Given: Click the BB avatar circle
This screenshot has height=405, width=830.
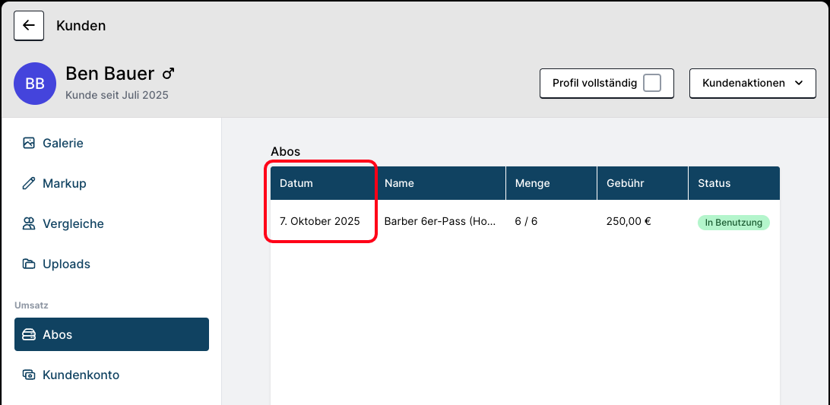Looking at the screenshot, I should (35, 84).
